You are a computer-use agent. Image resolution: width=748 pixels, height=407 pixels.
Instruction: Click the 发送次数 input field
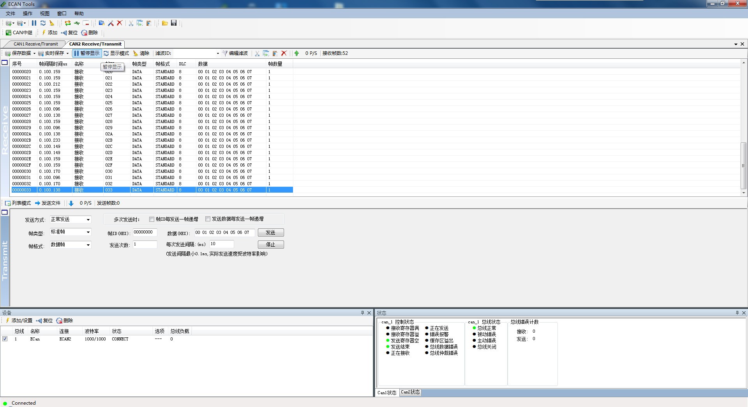145,244
